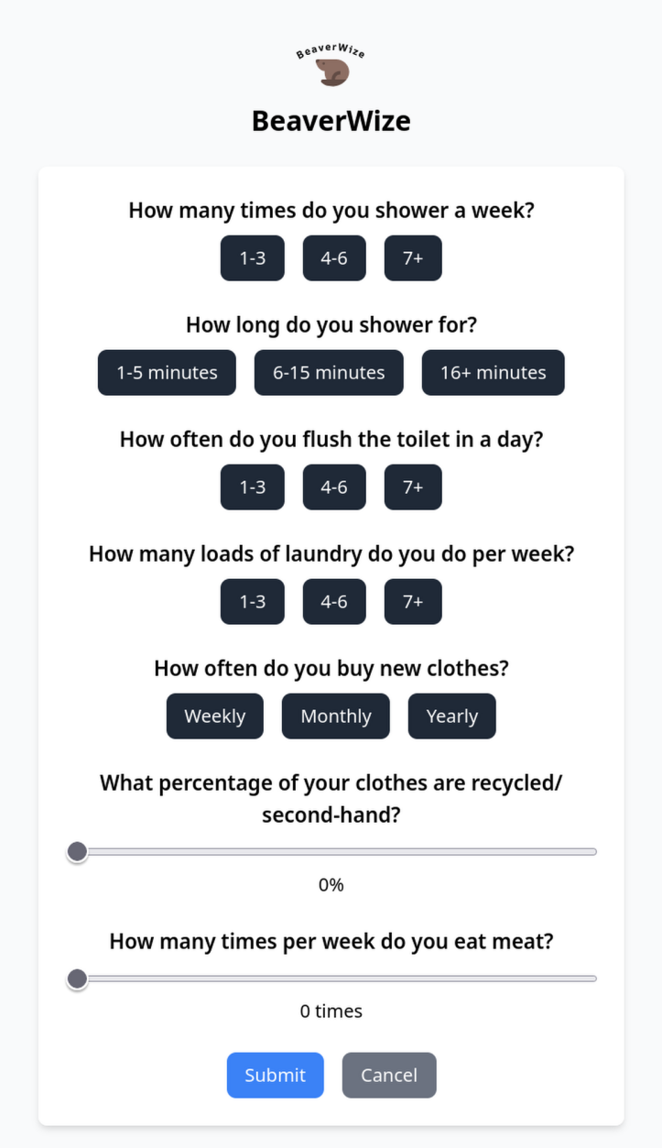Image resolution: width=662 pixels, height=1148 pixels.
Task: Click the recycled clothes percentage slider handle
Action: click(x=77, y=852)
